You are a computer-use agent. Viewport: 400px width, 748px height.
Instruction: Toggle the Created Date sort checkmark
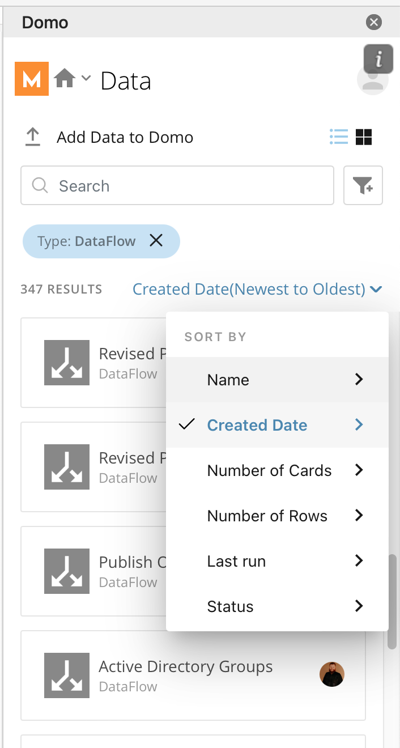186,424
